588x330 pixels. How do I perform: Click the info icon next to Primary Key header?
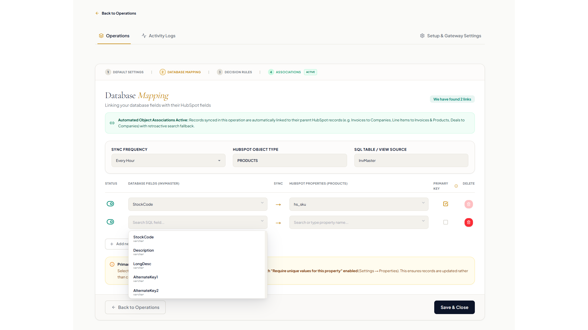(456, 186)
